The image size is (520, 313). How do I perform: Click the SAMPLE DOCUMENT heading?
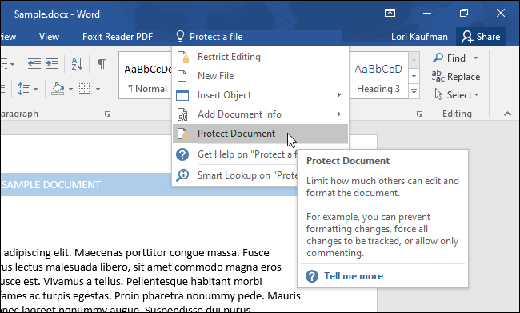coord(50,185)
